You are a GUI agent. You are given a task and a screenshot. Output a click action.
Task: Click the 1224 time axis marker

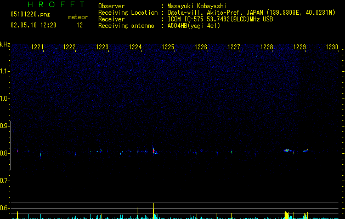pos(135,47)
